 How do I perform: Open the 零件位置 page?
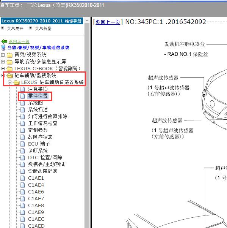pyautogui.click(x=38, y=96)
